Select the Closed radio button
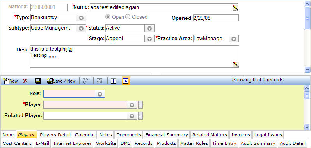The image size is (311, 148). (x=128, y=17)
